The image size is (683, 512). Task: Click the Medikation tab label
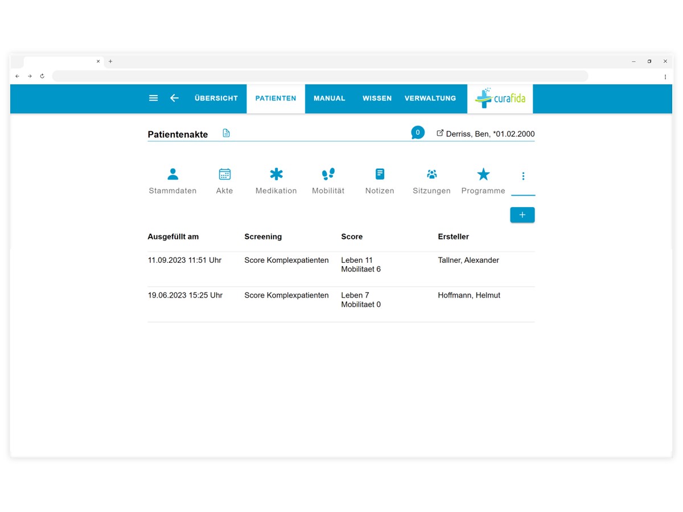click(x=276, y=191)
